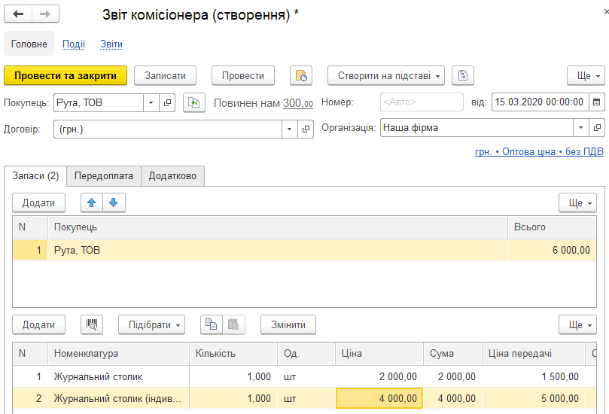The image size is (609, 414).
Task: Expand the Організація dropdown arrow
Action: pyautogui.click(x=580, y=127)
